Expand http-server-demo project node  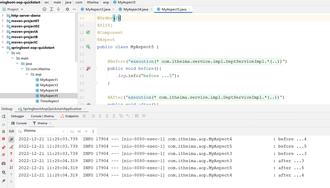[x=3, y=16]
